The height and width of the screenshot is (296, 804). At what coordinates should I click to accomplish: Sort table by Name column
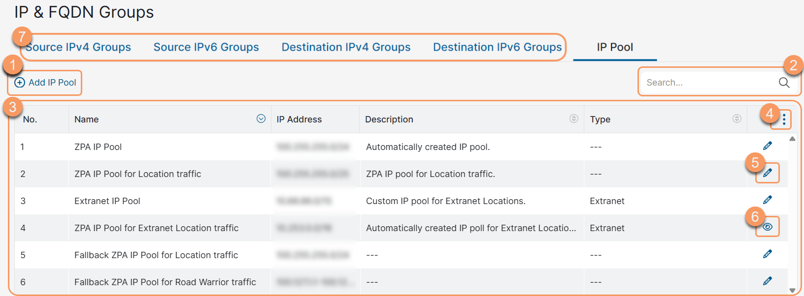click(x=261, y=119)
